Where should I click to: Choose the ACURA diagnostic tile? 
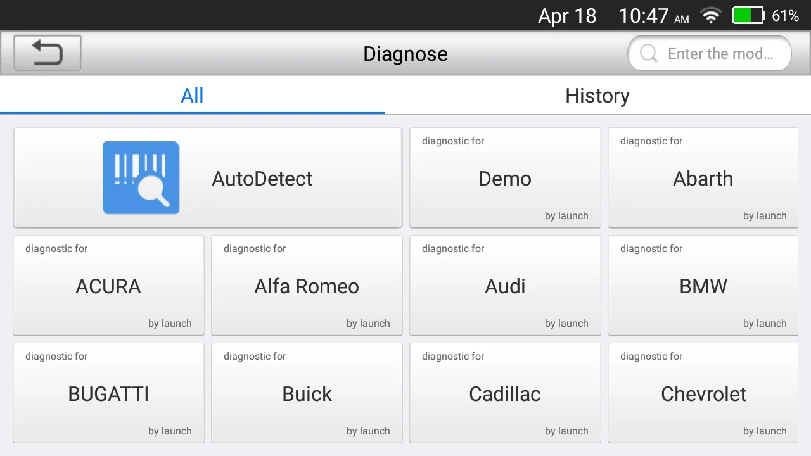point(108,286)
